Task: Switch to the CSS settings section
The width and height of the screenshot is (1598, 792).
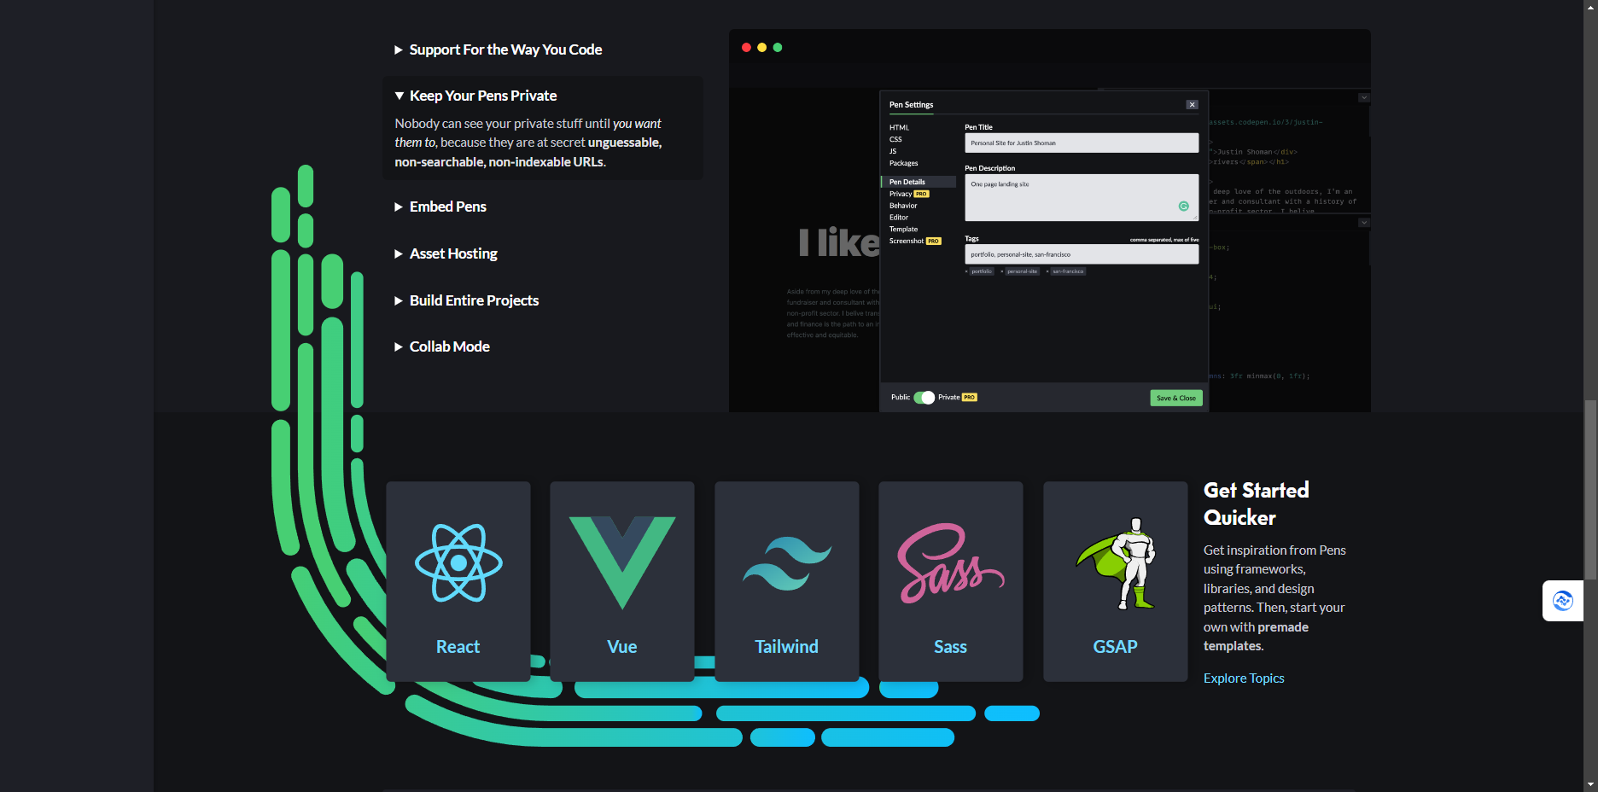Action: click(x=895, y=139)
